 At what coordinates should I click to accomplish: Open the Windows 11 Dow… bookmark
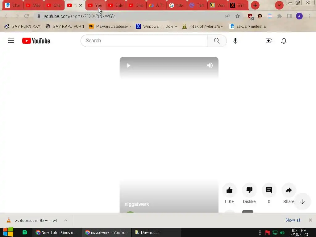(x=156, y=26)
